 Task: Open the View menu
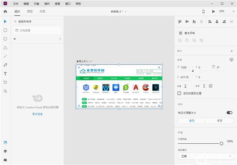pos(57,4)
